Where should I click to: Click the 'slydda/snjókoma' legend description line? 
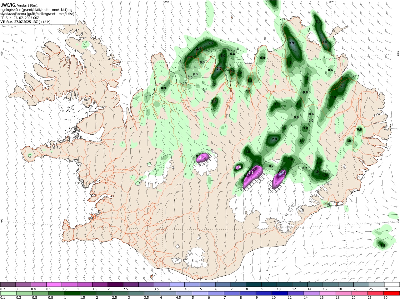pyautogui.click(x=37, y=14)
